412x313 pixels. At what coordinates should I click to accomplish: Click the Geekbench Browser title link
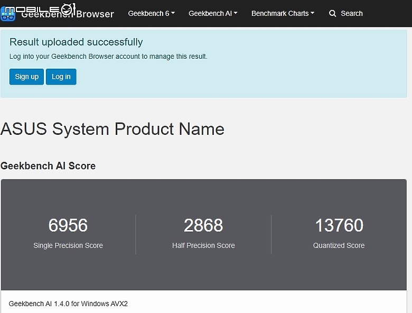tap(68, 14)
